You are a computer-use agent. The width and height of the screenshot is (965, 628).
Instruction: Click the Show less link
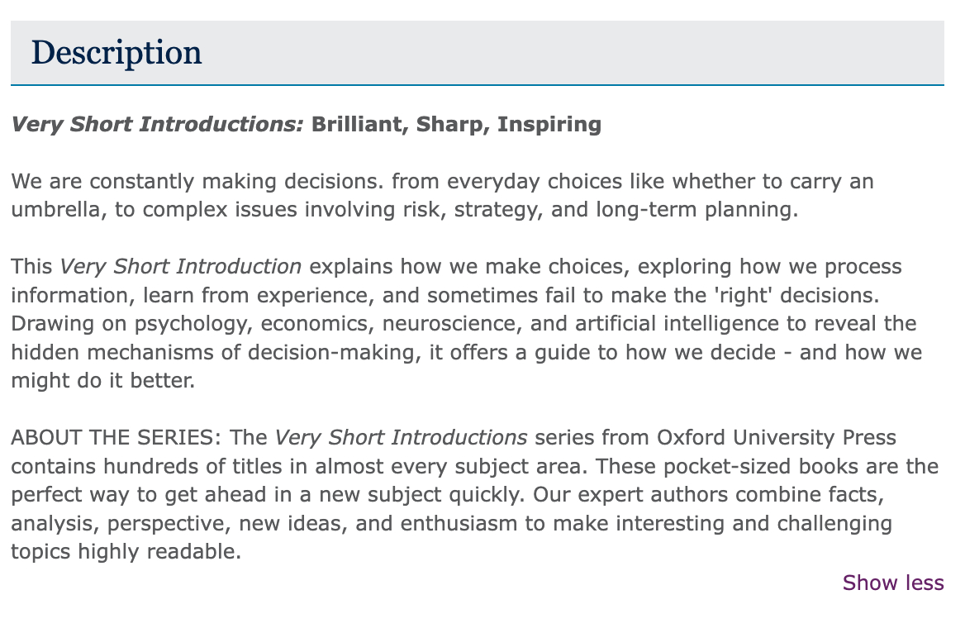tap(892, 583)
